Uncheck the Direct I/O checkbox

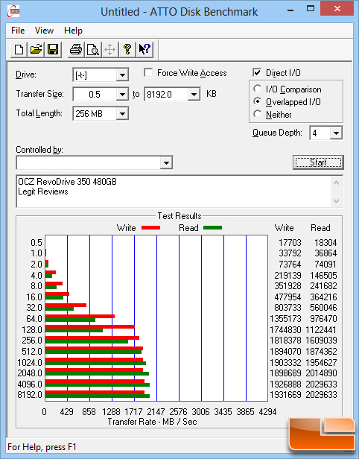click(257, 72)
